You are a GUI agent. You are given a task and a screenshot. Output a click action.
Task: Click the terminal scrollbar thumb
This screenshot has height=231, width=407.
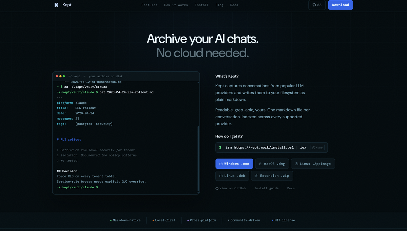click(198, 158)
